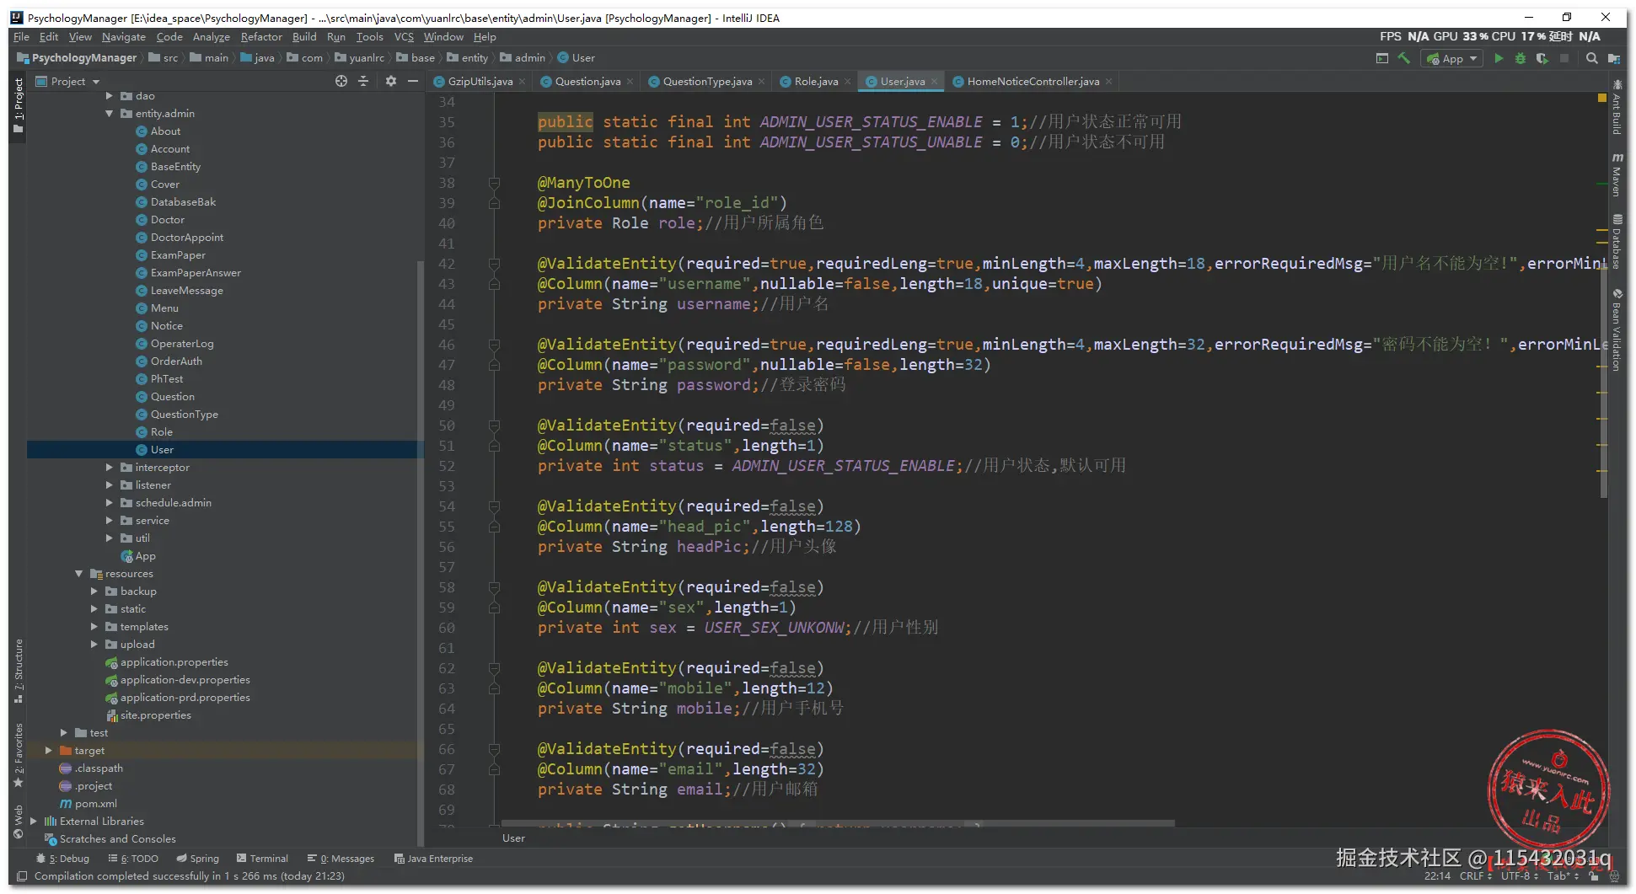Open Project panel settings gear
Image resolution: width=1636 pixels, height=894 pixels.
coord(390,81)
